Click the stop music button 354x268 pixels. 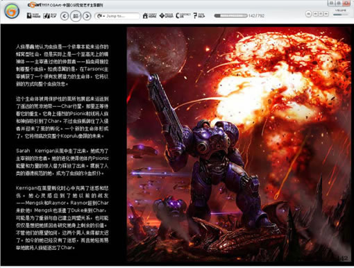pos(321,14)
